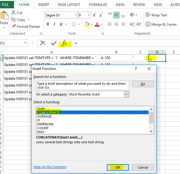The width and height of the screenshot is (180, 174).
Task: Open the font size dropdown
Action: pyautogui.click(x=89, y=15)
